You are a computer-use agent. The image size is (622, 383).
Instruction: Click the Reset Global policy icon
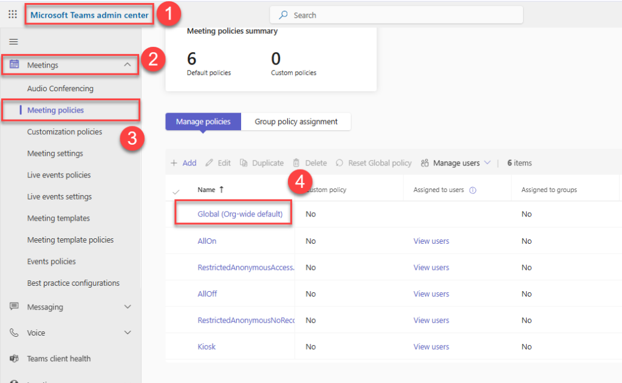(x=340, y=163)
